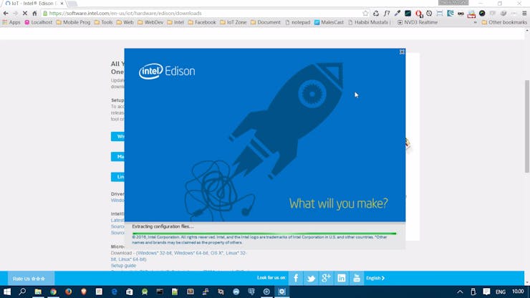This screenshot has height=298, width=530.
Task: Click the recycle arrows extension icon
Action: click(x=376, y=13)
